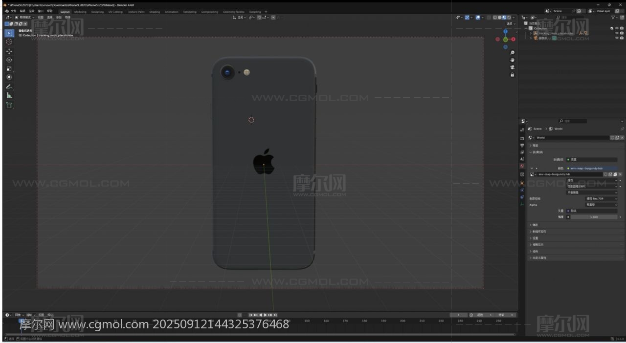Image resolution: width=626 pixels, height=343 pixels.
Task: Jump to the timeline end frame
Action: (275, 315)
